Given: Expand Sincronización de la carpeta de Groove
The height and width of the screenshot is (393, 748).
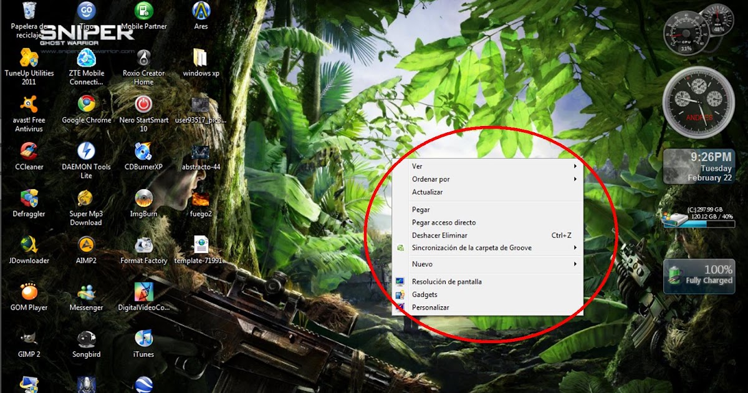Looking at the screenshot, I should (487, 248).
